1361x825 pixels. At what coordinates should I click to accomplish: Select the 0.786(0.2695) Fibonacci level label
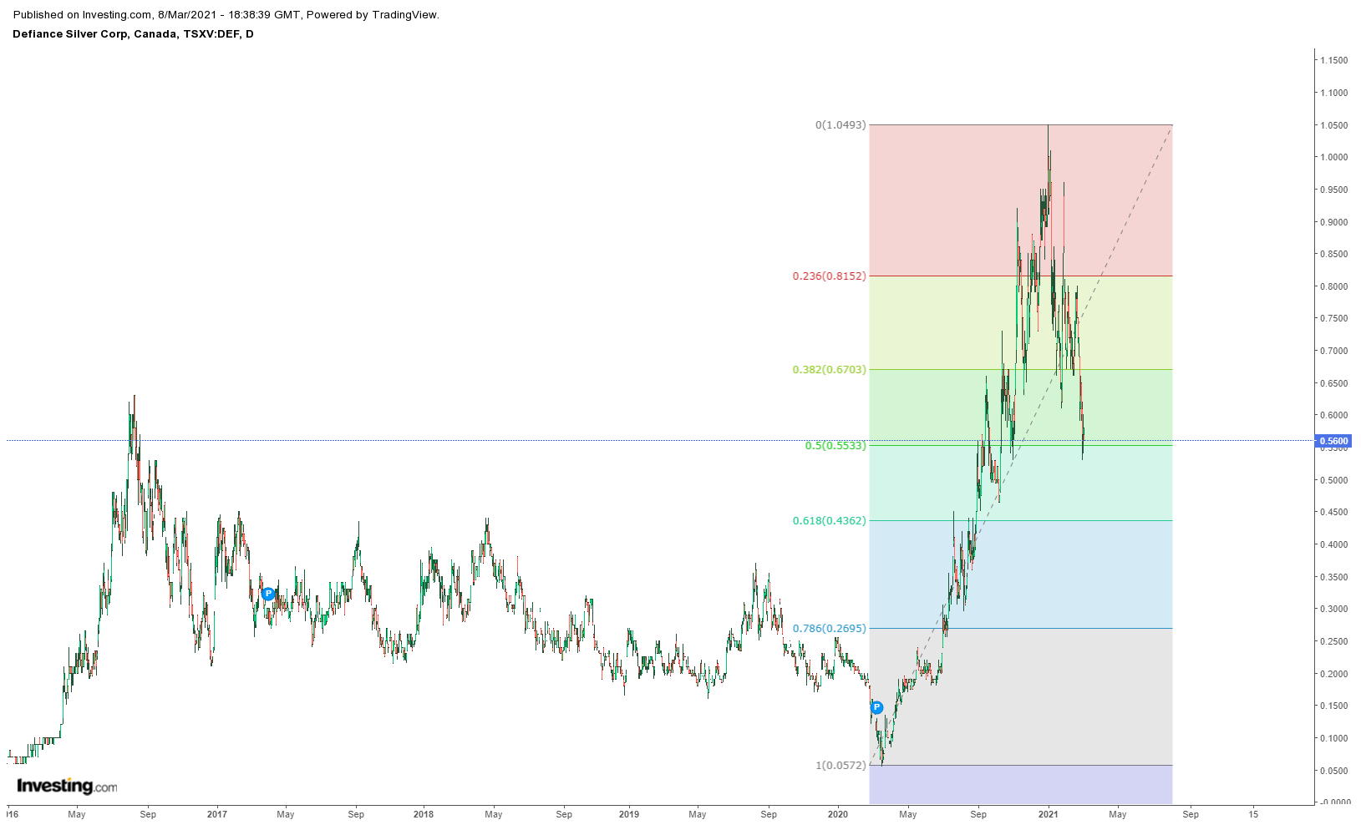click(x=829, y=629)
